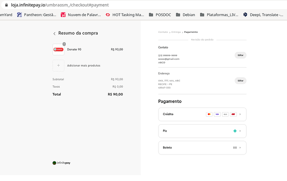The width and height of the screenshot is (287, 181).
Task: Click Adicionar mais produtos link
Action: coord(84,66)
